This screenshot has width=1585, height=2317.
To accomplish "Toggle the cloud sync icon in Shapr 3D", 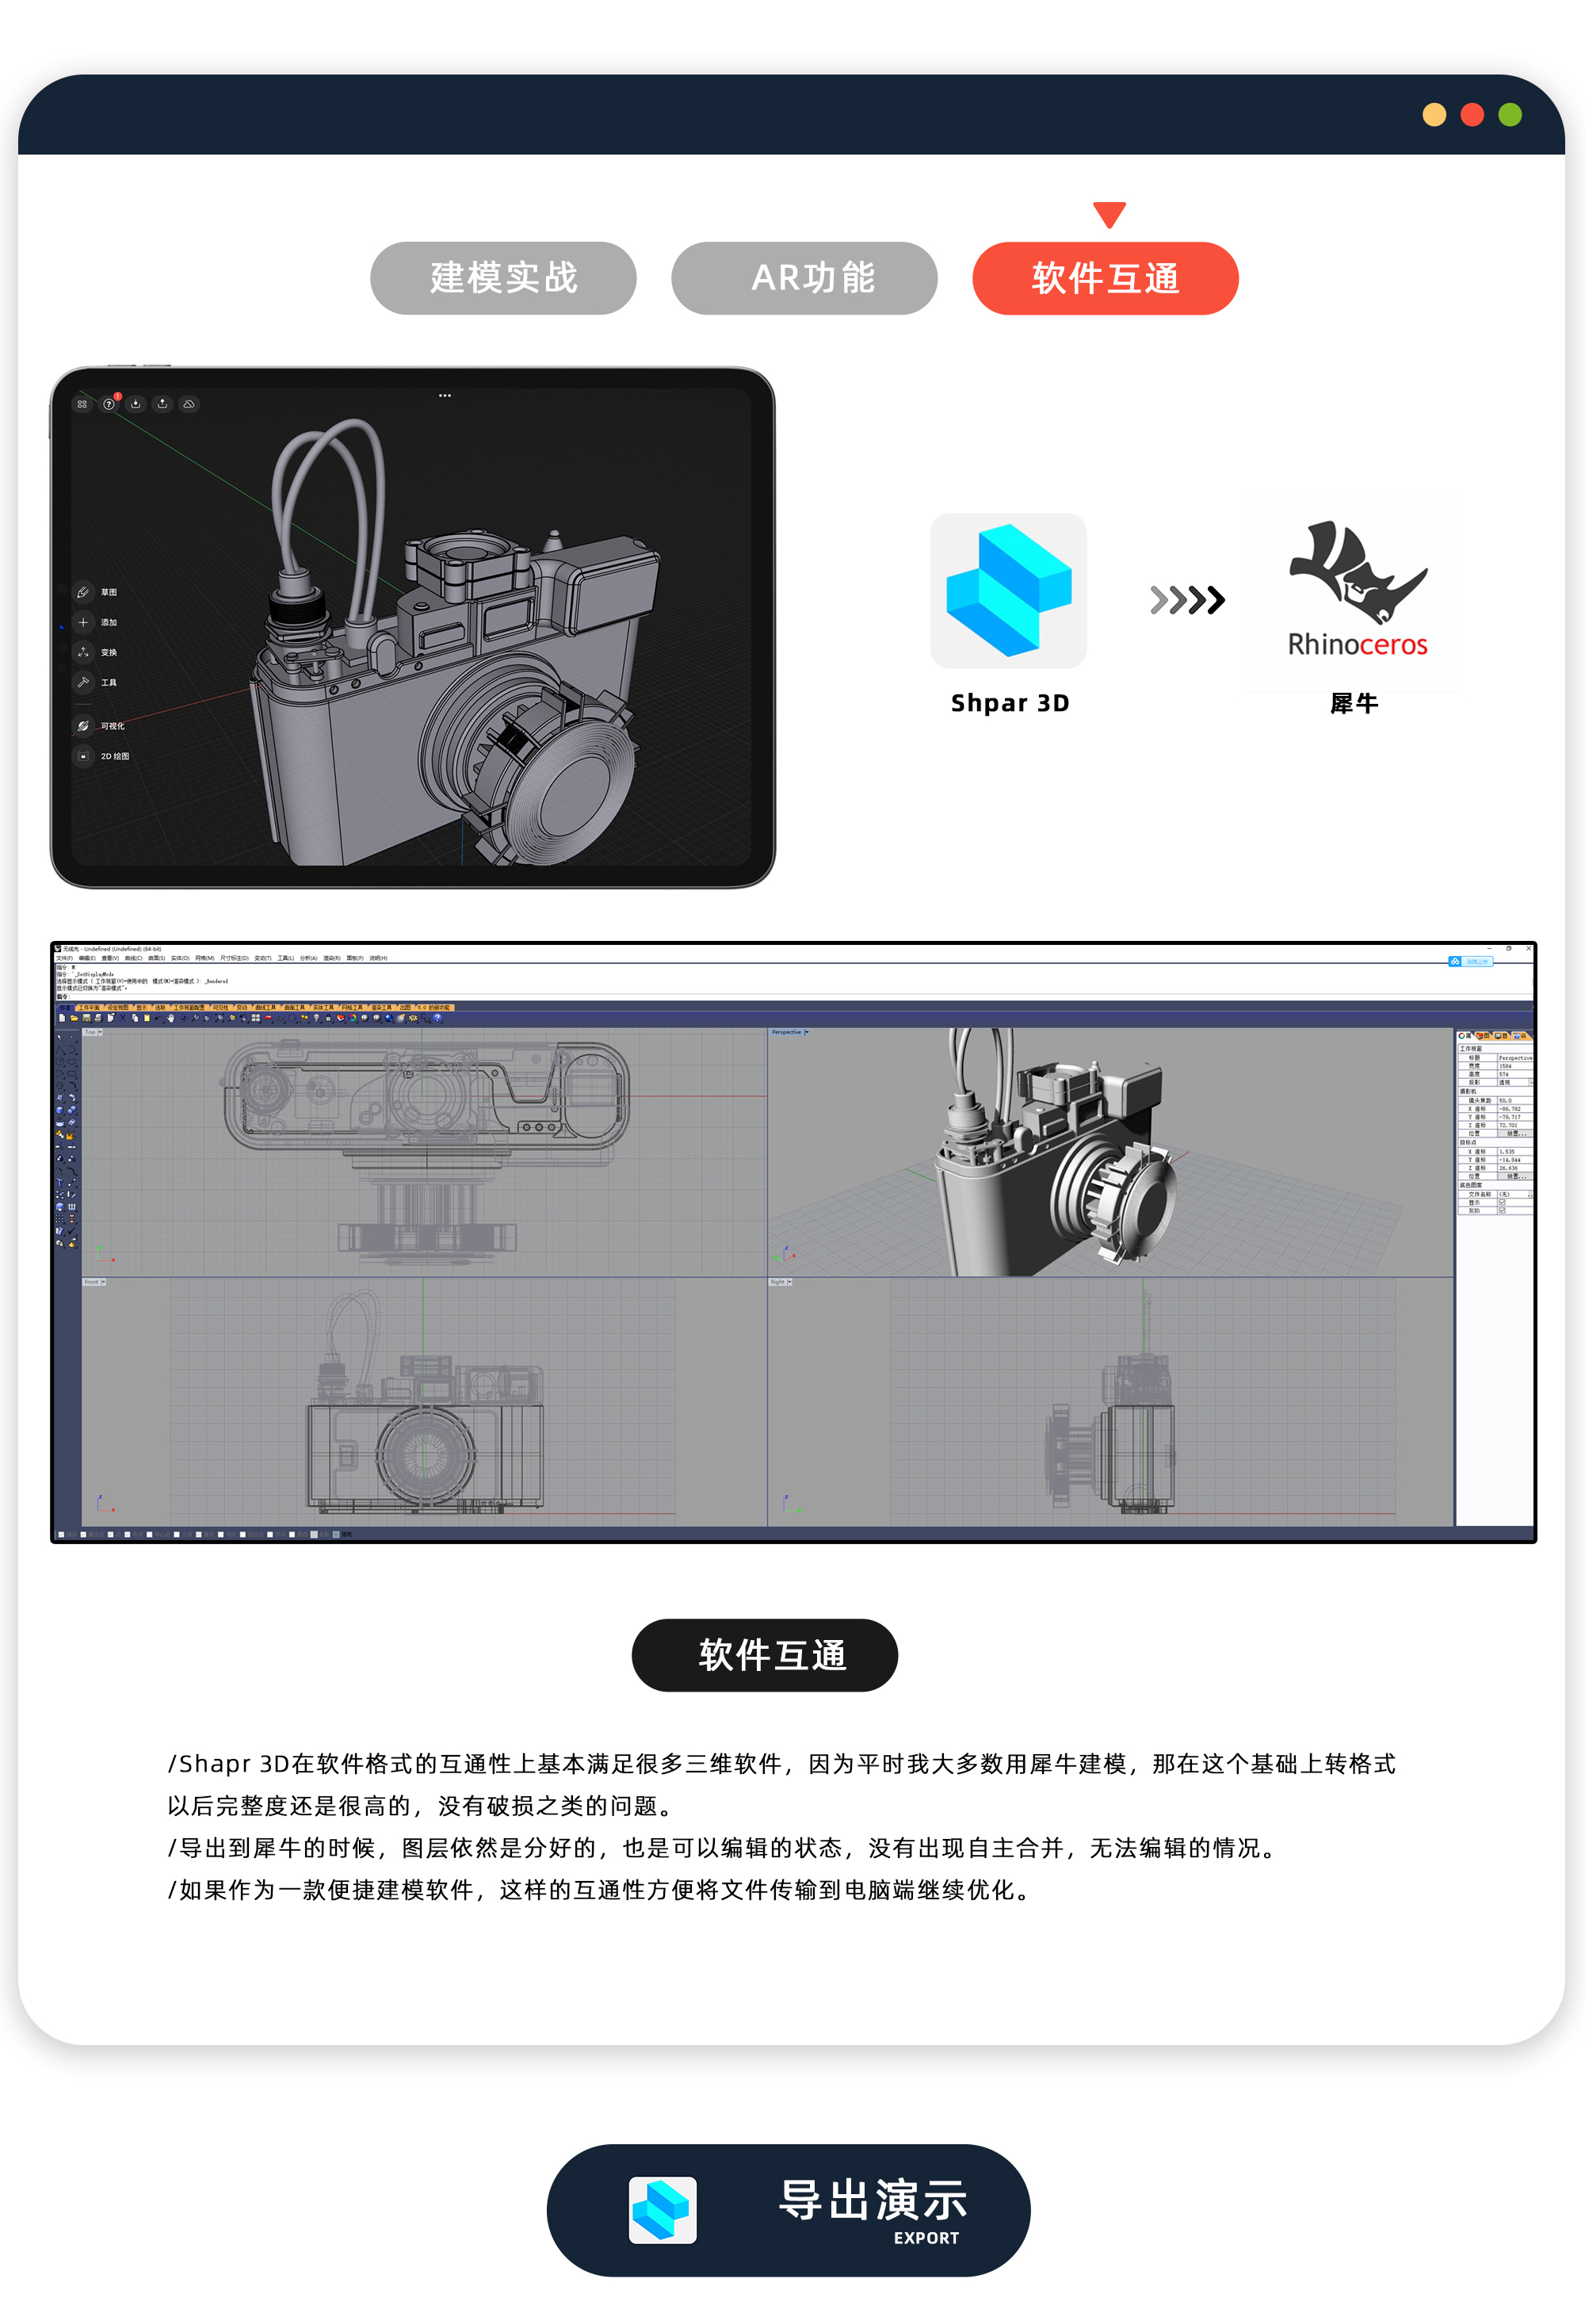I will 189,405.
